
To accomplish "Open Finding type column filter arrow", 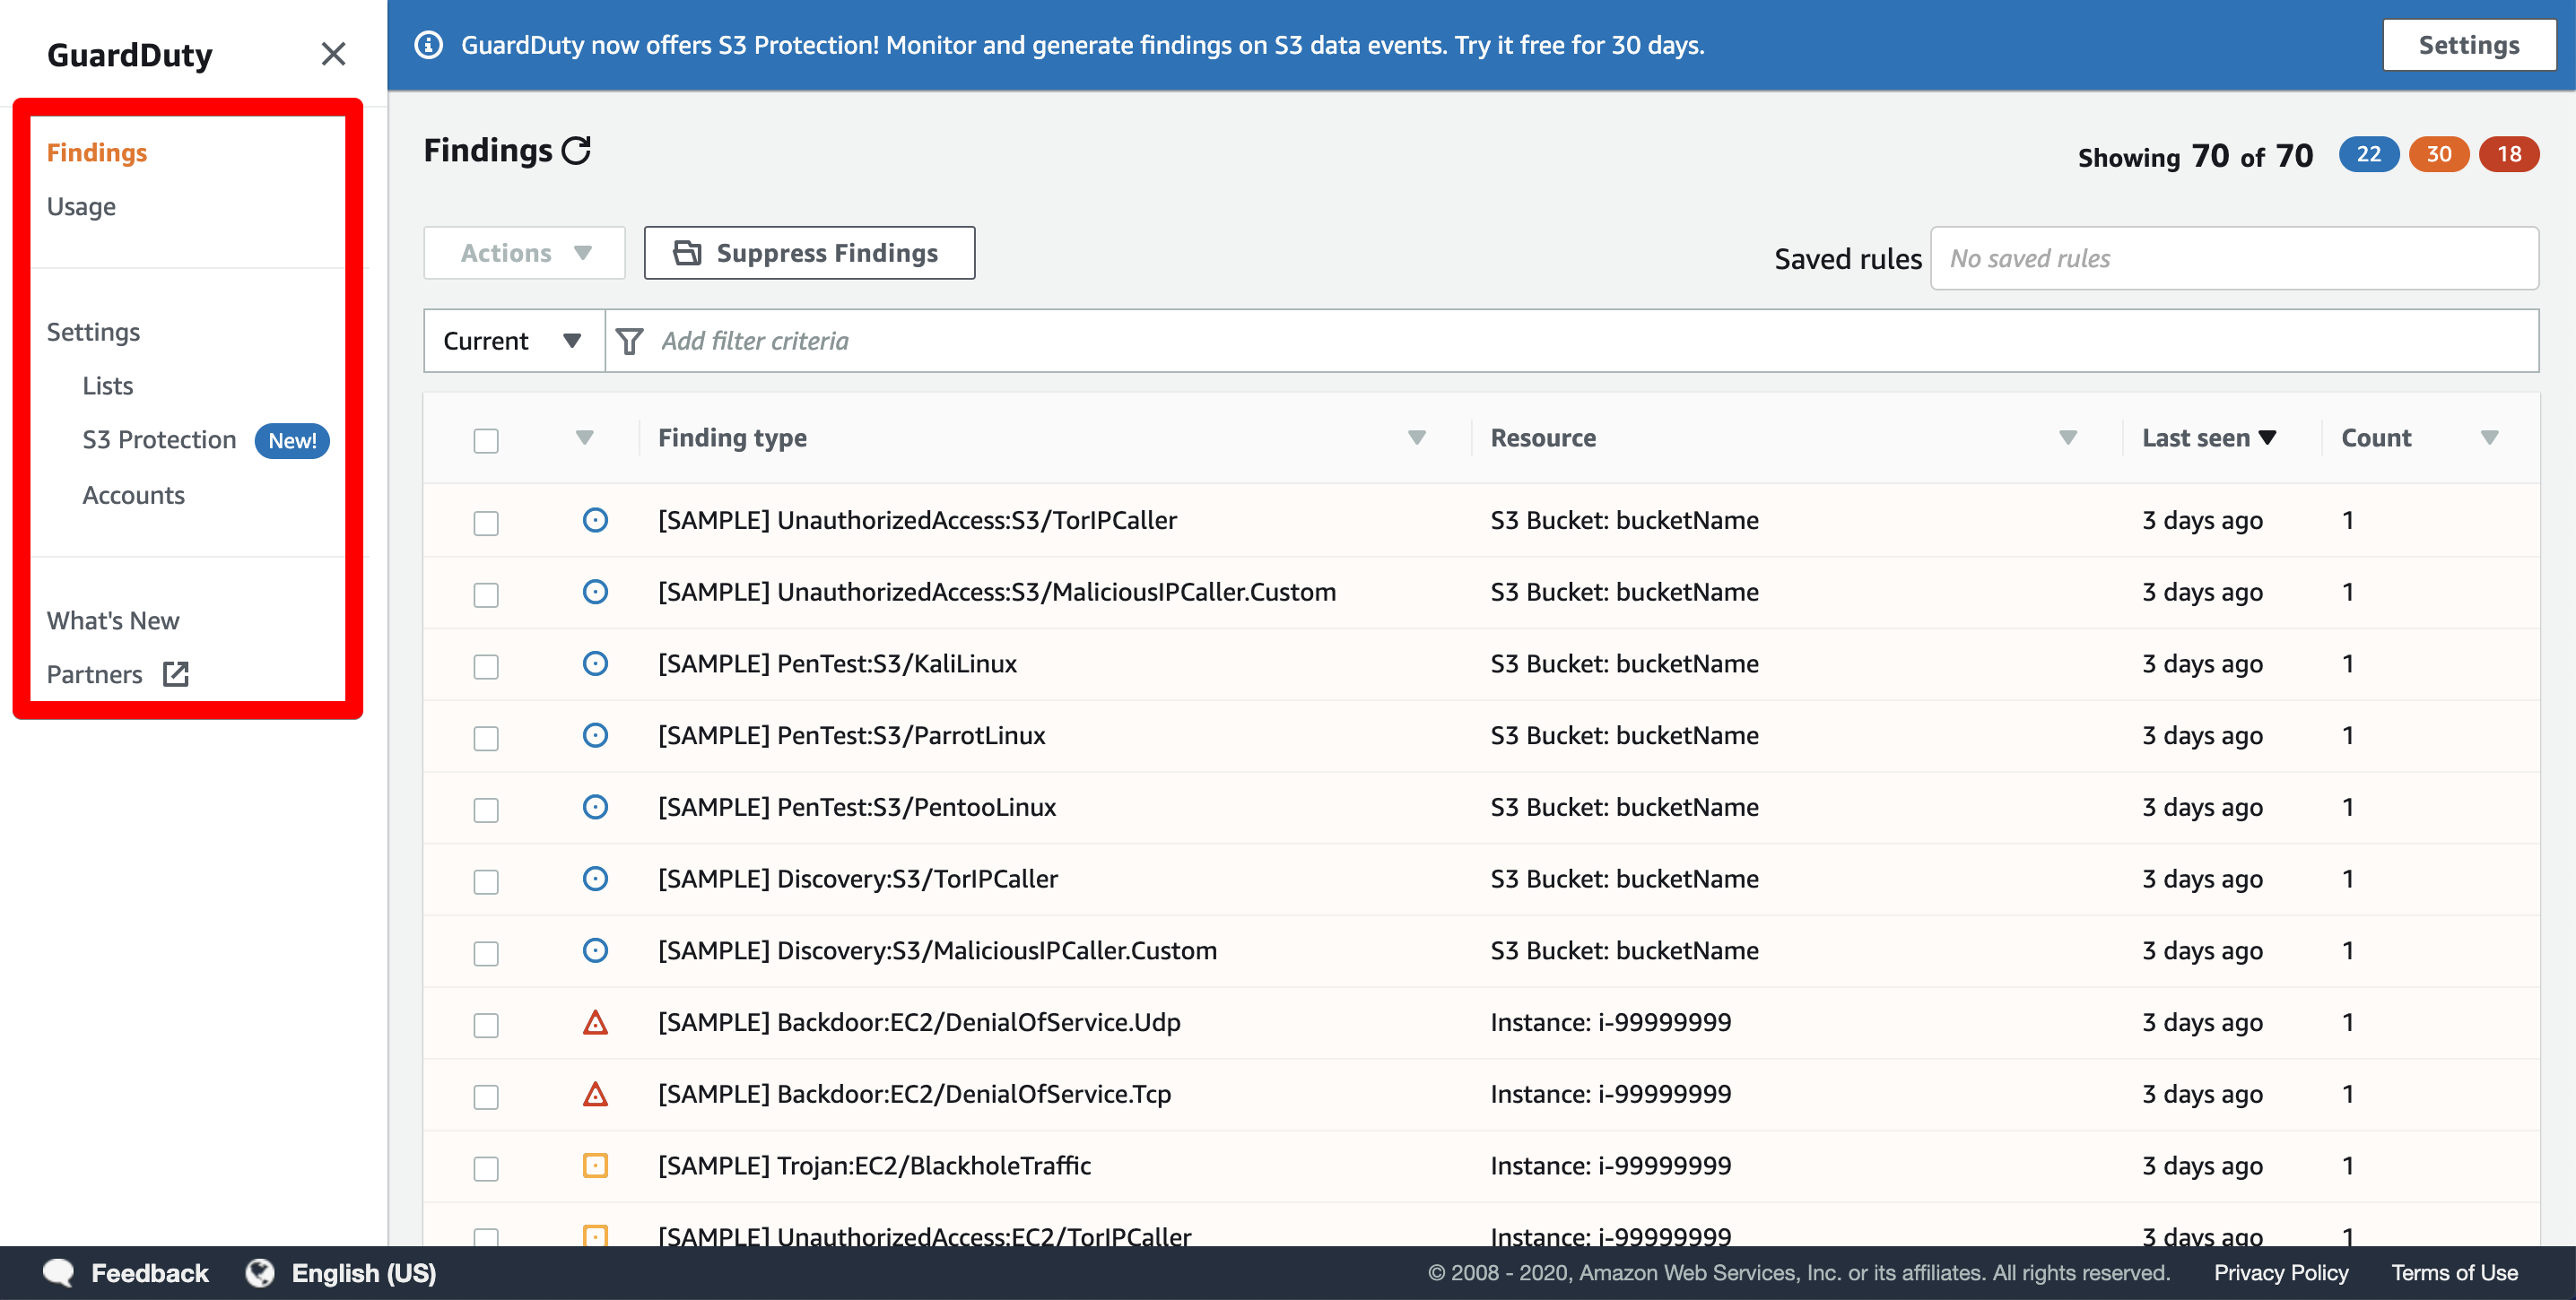I will 1416,438.
